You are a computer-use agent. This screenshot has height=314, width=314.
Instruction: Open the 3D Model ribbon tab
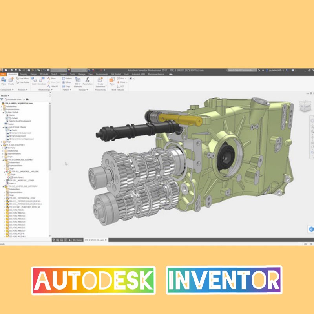point(44,74)
